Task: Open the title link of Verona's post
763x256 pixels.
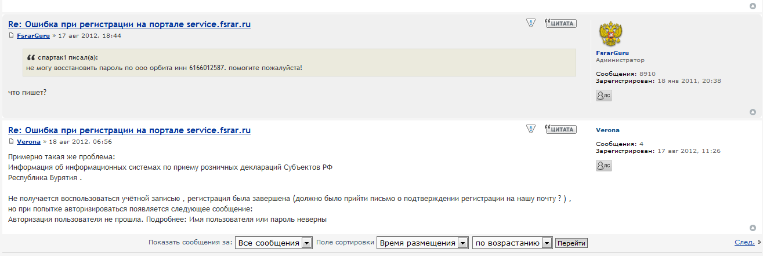Action: click(x=129, y=130)
